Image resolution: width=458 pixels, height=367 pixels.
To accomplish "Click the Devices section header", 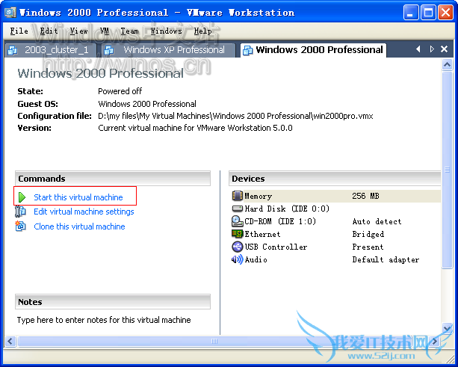I will click(335, 179).
